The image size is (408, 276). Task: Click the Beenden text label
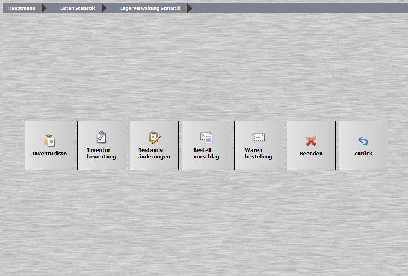[x=311, y=153]
